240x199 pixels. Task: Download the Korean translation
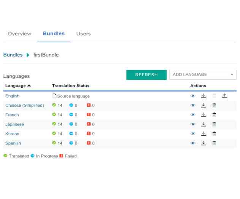[x=203, y=134]
